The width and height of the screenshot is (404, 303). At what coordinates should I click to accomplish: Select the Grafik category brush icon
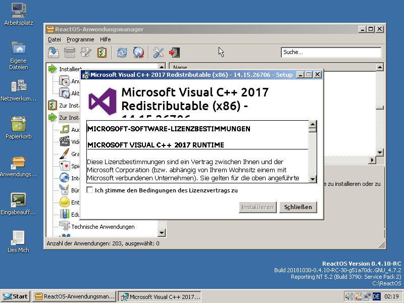click(x=65, y=154)
